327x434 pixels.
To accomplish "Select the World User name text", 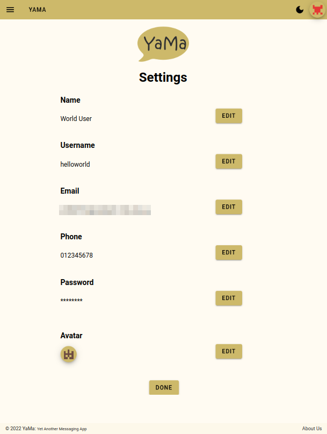I will 76,119.
